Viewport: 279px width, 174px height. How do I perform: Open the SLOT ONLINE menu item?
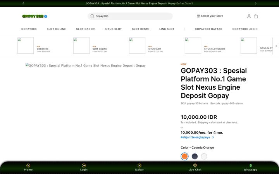56,29
